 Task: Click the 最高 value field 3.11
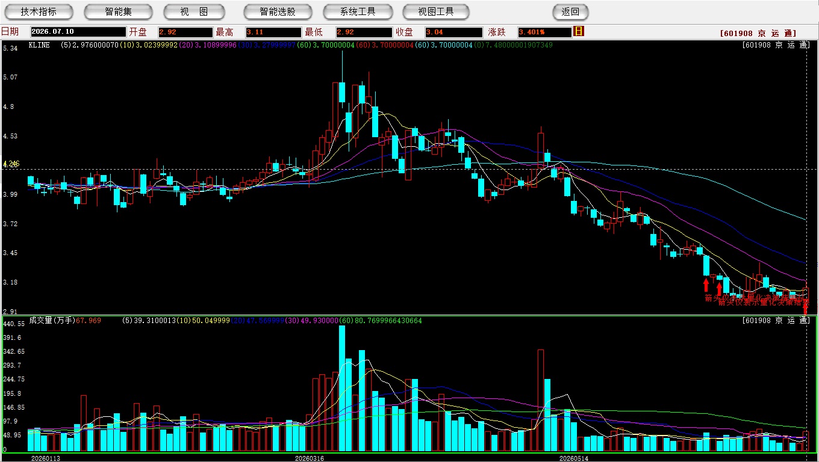click(273, 32)
